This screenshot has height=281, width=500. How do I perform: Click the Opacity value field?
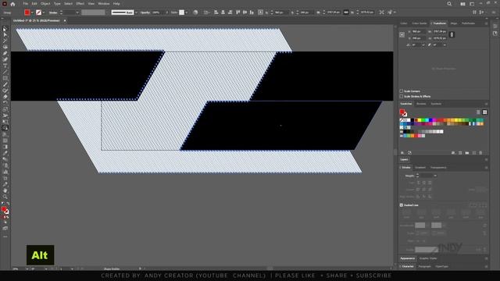pyautogui.click(x=158, y=12)
